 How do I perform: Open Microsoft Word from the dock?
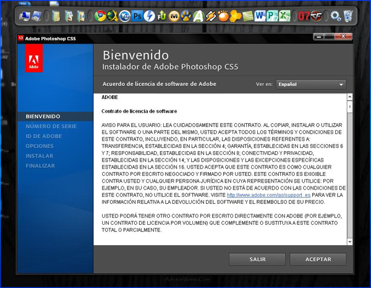pos(260,16)
